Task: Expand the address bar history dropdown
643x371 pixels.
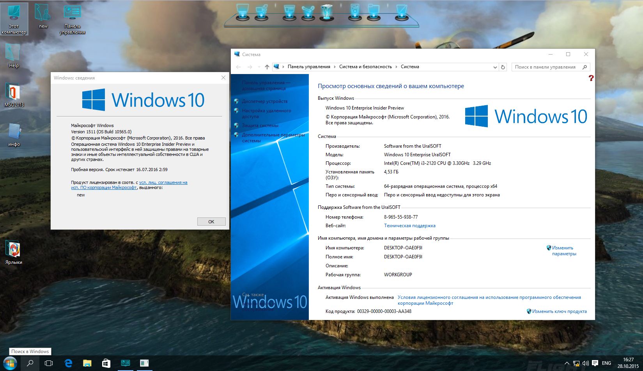Action: click(x=495, y=67)
